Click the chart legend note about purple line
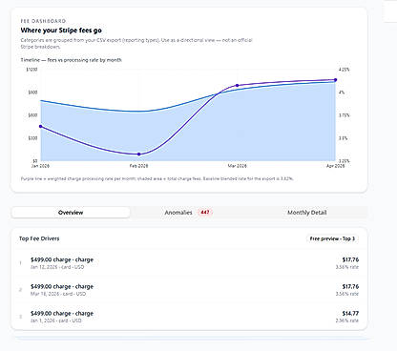 pos(157,178)
